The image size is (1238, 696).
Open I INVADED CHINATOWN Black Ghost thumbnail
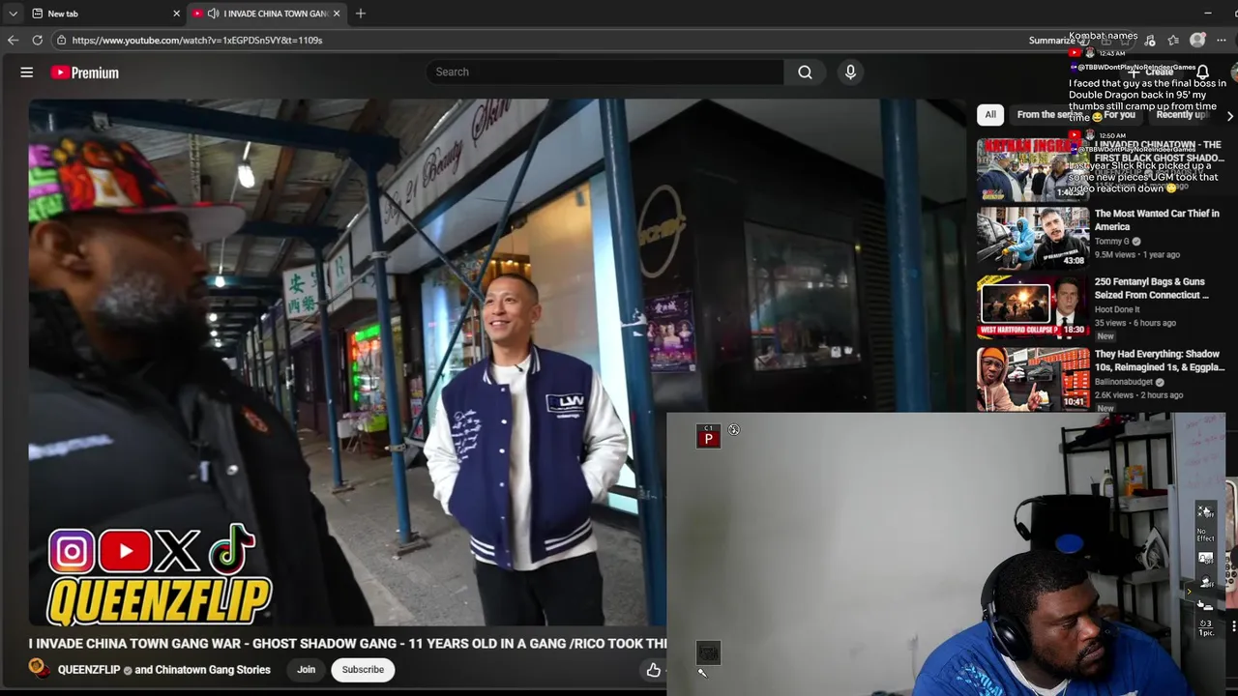point(1033,169)
